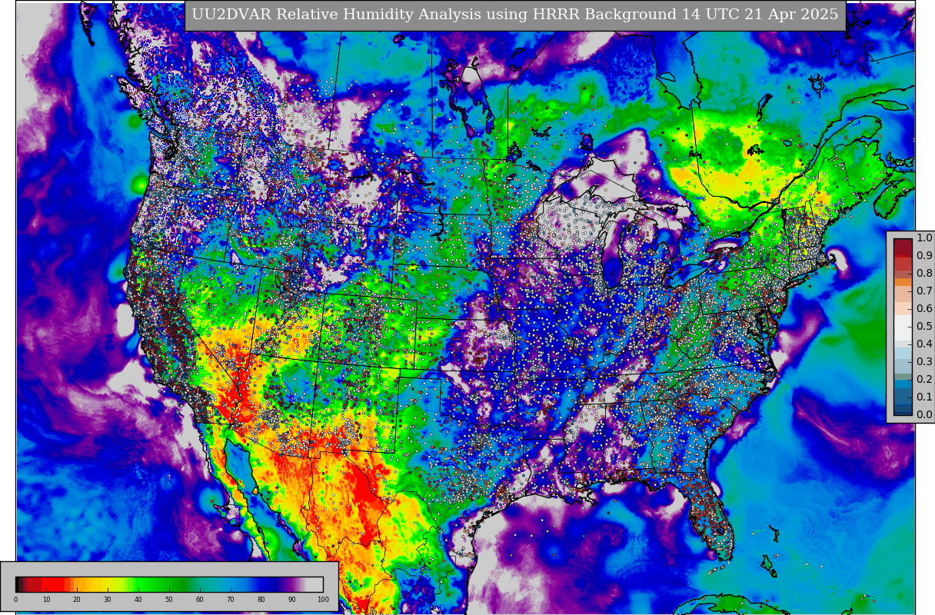Screen dimensions: 935x615
Task: Click the '0.8' label on right colorbar
Action: click(924, 274)
